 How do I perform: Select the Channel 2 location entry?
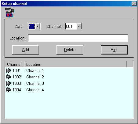point(35,77)
